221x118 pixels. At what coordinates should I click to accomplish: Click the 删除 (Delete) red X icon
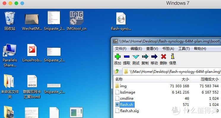coord(163,57)
